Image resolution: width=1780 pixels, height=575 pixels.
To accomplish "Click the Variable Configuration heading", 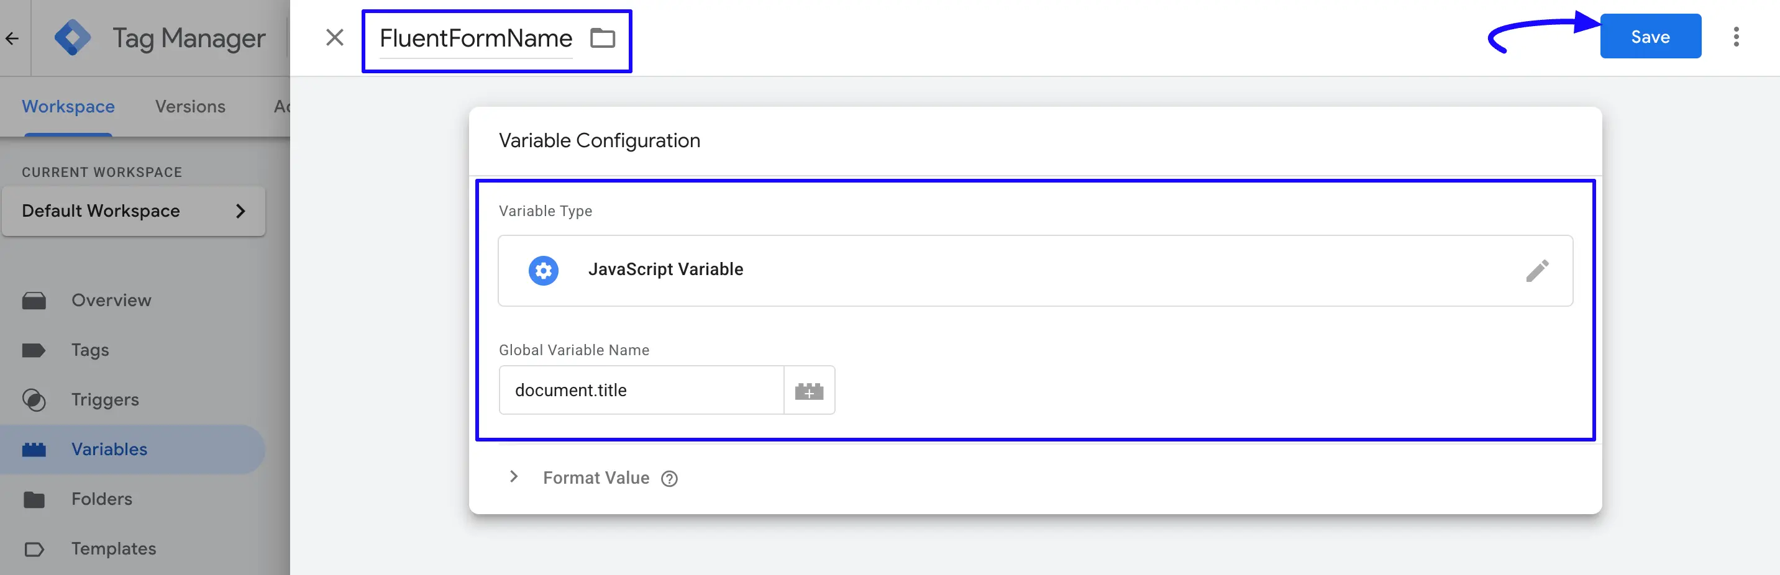I will tap(599, 140).
